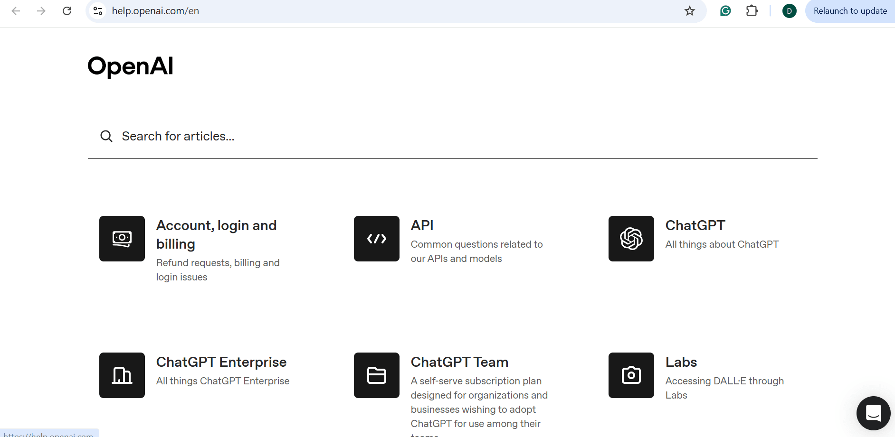View site information in address bar

[98, 11]
